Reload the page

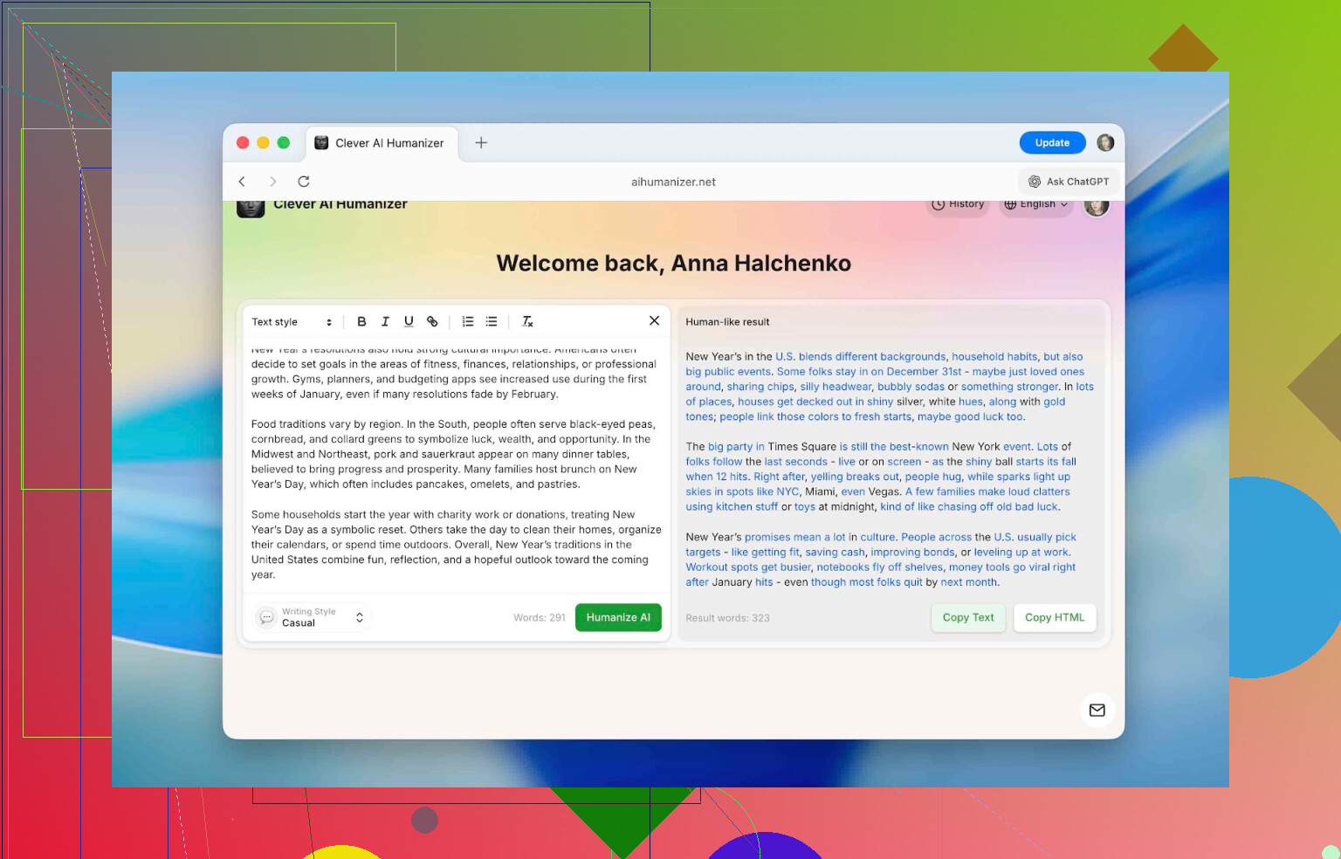304,182
